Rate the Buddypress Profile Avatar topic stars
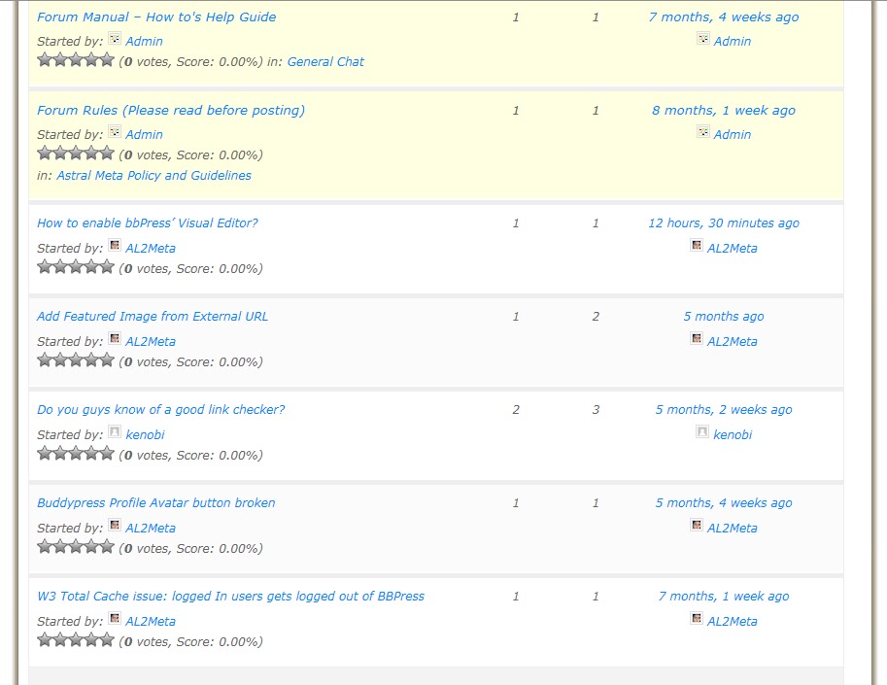 [76, 546]
